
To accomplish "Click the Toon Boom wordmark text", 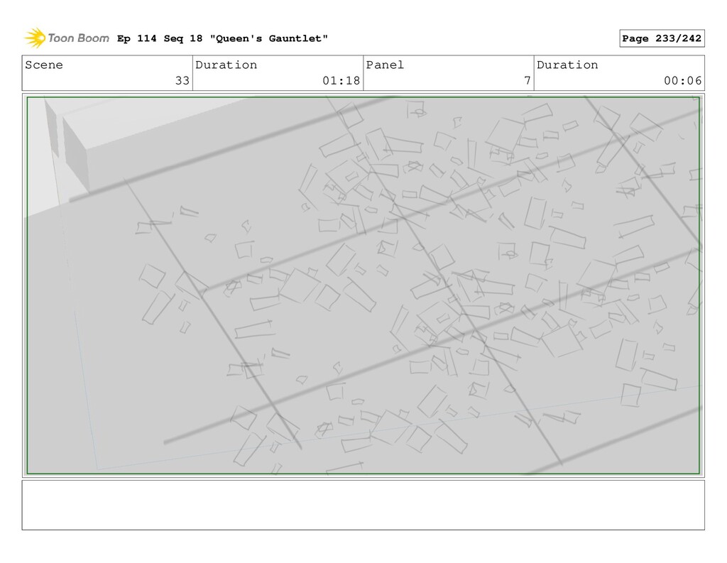I will pos(78,38).
